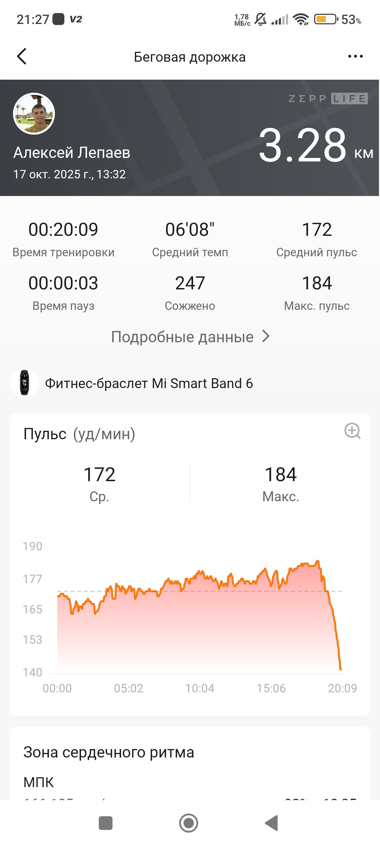This screenshot has width=380, height=846.
Task: Tap the magnifier zoom icon on pulse chart
Action: 353,431
